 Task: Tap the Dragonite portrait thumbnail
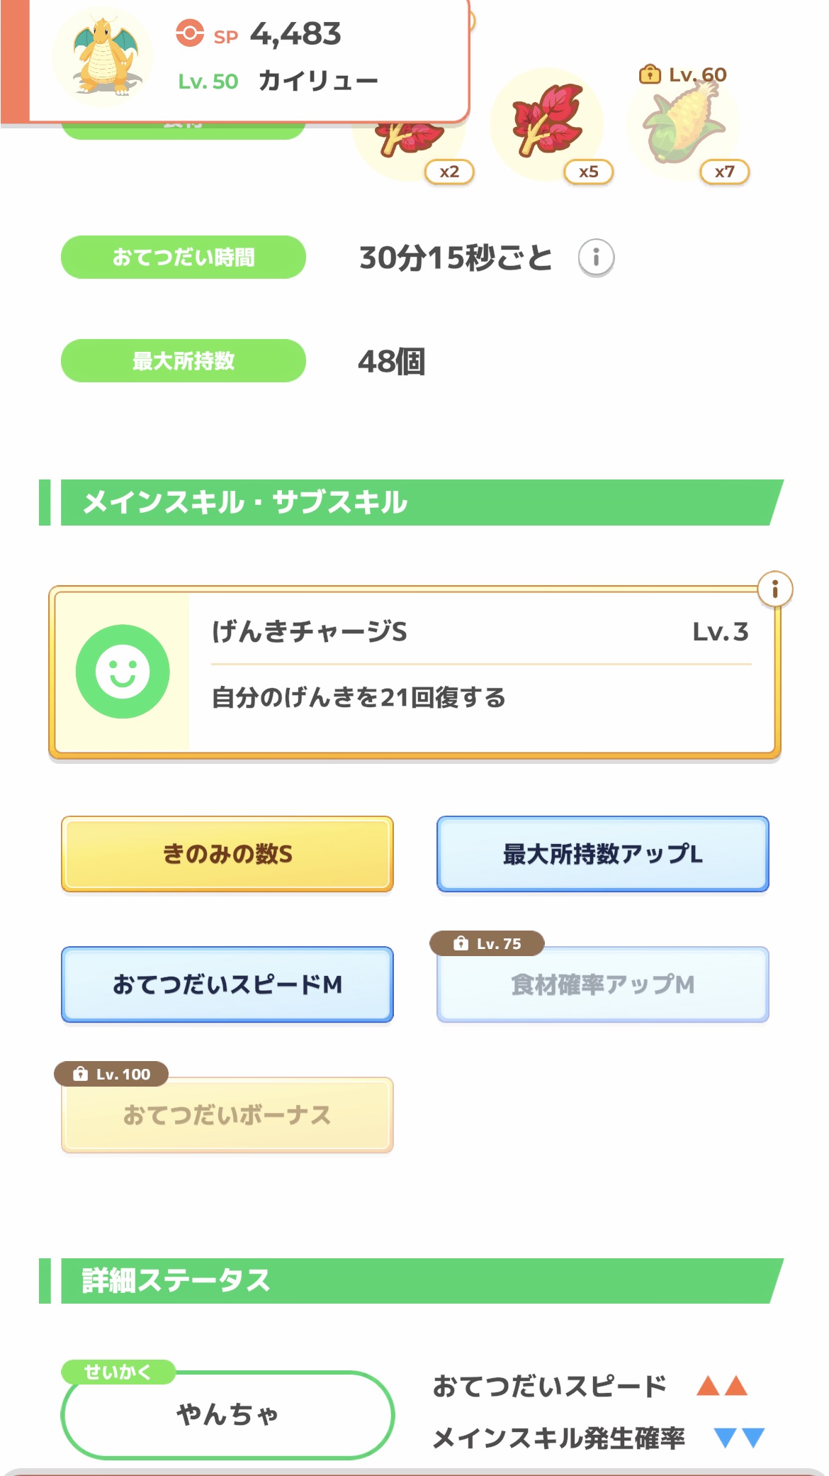[103, 57]
